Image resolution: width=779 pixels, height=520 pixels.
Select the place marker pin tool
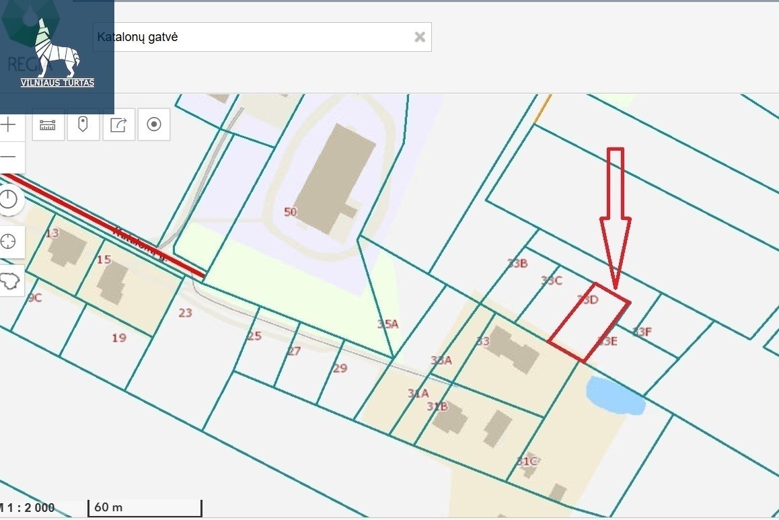83,125
